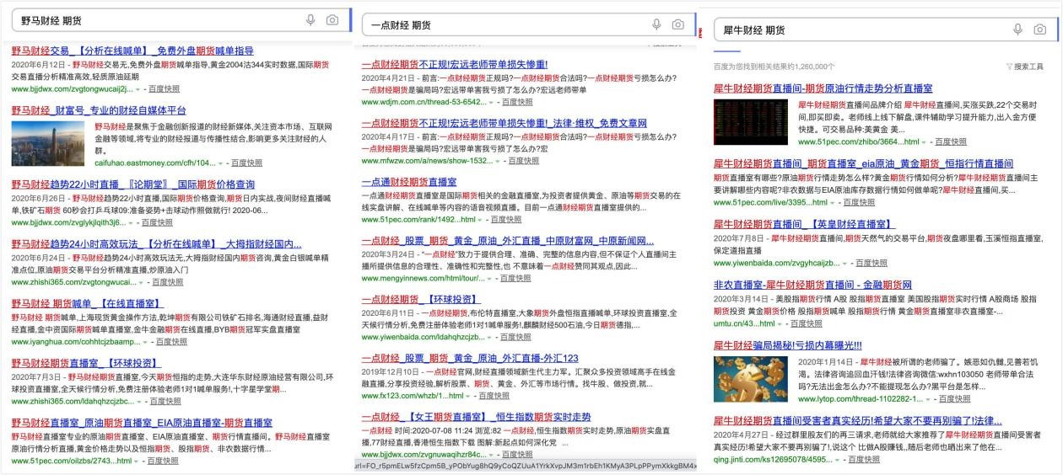Open 百度快照 for qing.jinli.com result
Screen dimensions: 1063x475
[863, 460]
